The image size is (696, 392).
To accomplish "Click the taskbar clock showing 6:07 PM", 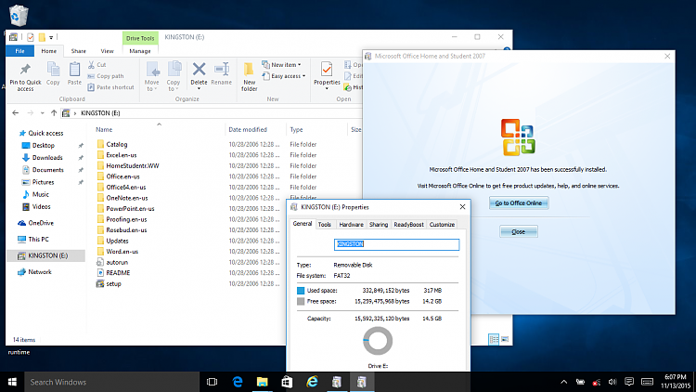I will pos(676,382).
